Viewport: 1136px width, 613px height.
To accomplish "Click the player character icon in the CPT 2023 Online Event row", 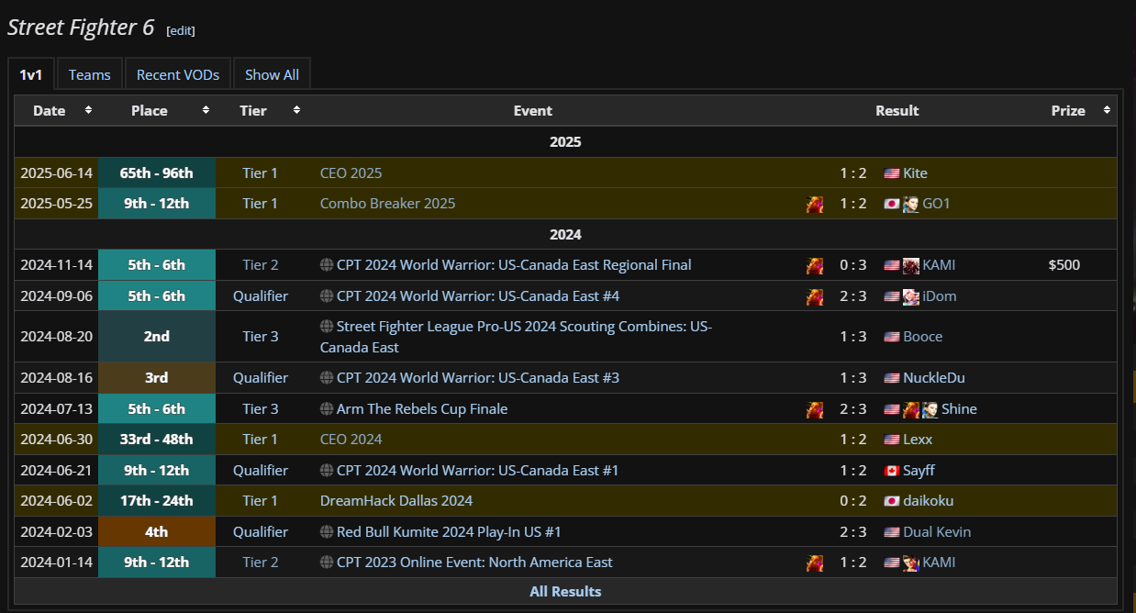I will pyautogui.click(x=815, y=563).
